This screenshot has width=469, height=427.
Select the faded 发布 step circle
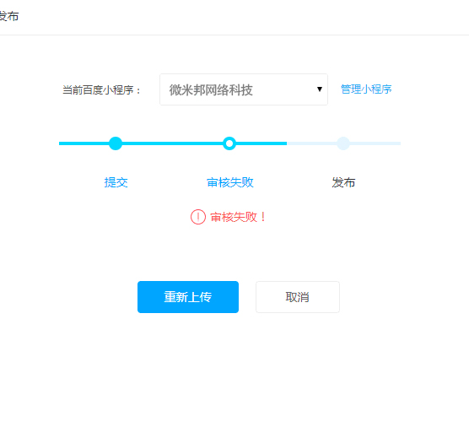click(x=343, y=143)
